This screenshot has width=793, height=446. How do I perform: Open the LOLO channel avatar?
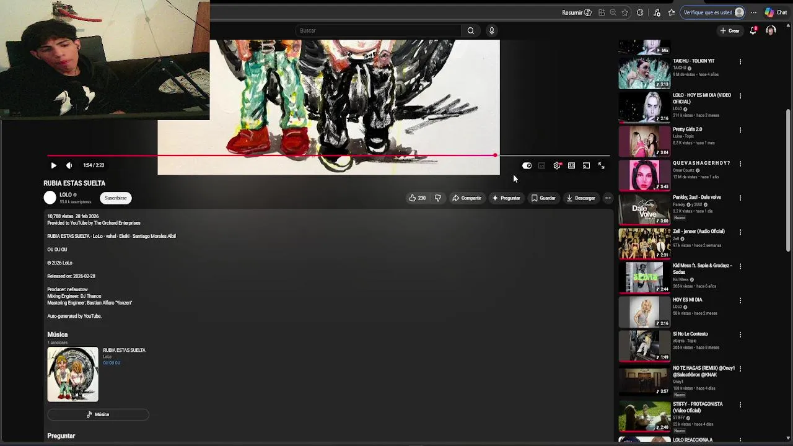[x=50, y=198]
